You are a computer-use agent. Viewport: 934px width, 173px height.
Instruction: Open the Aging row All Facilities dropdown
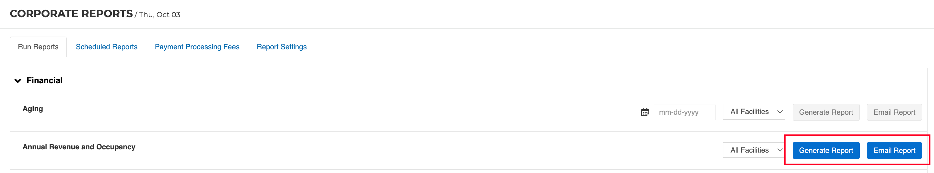(x=754, y=112)
